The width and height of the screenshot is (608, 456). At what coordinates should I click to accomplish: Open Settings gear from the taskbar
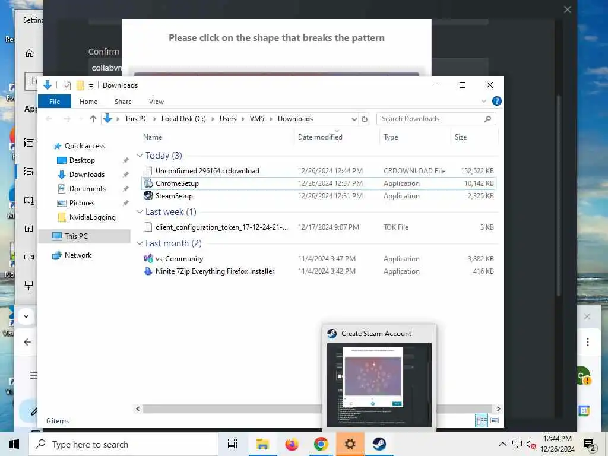click(x=350, y=444)
